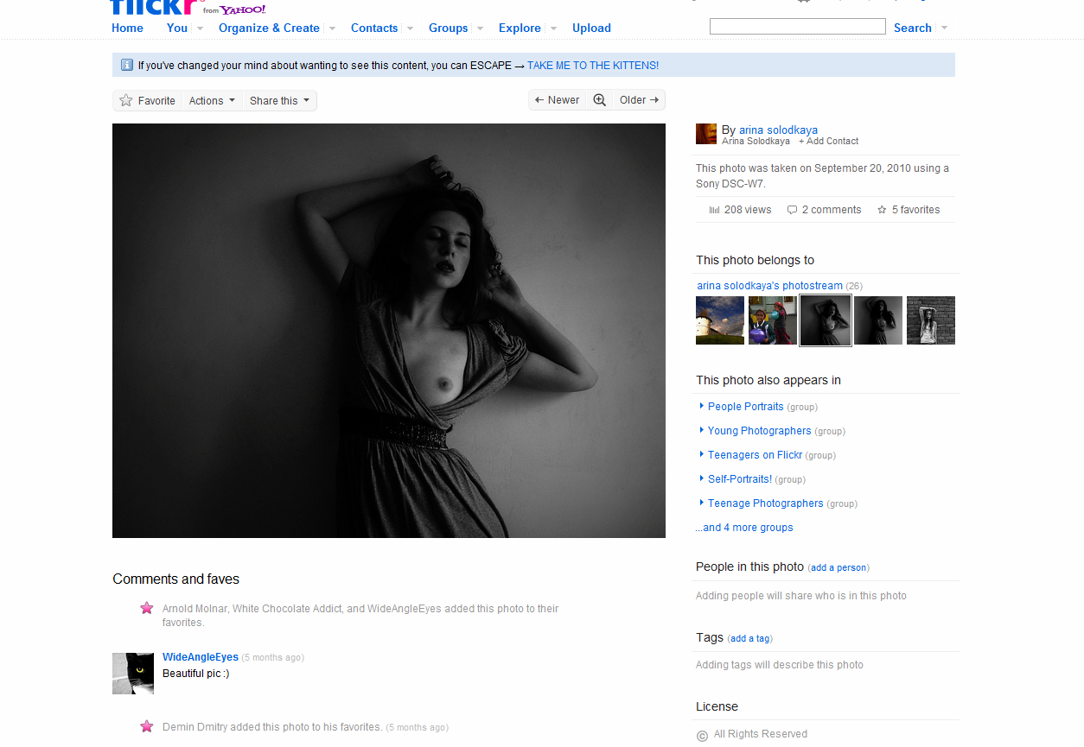Open the fourth dark portrait photostream thumbnail
The height and width of the screenshot is (747, 1084).
click(878, 320)
